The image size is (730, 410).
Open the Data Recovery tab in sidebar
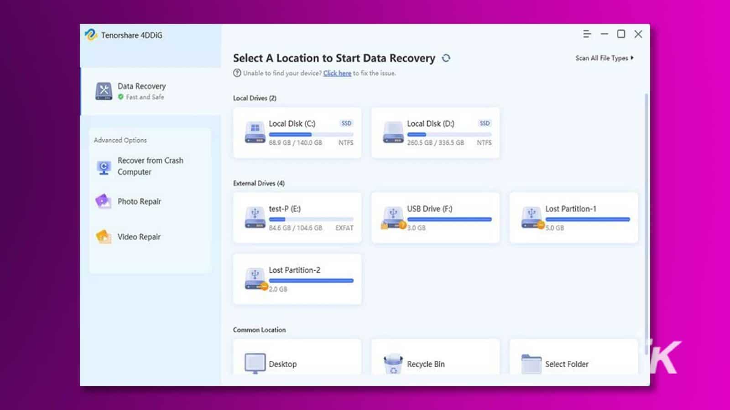(141, 91)
